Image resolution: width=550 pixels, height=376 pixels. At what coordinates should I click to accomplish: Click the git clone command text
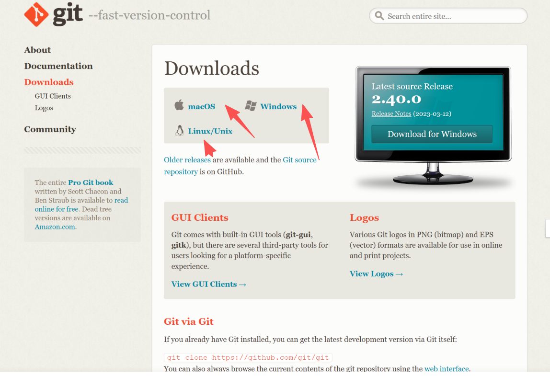248,357
